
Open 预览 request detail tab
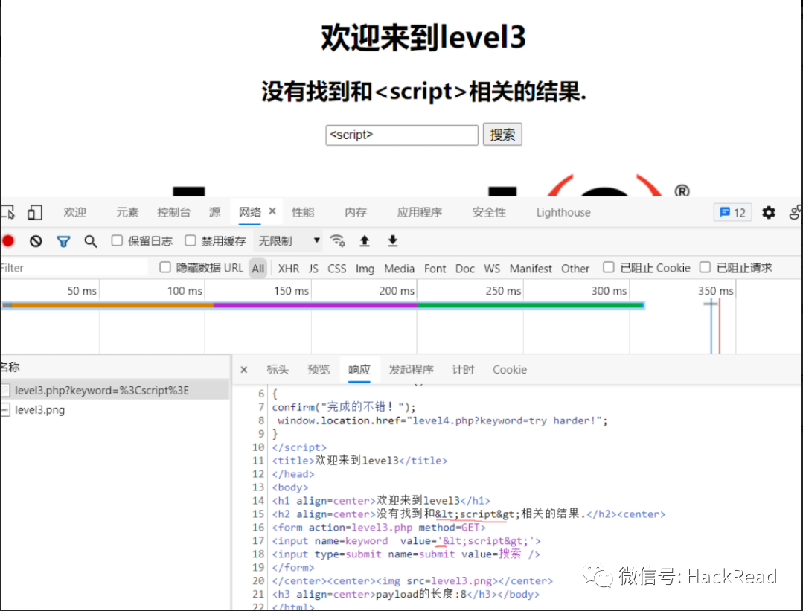[319, 369]
